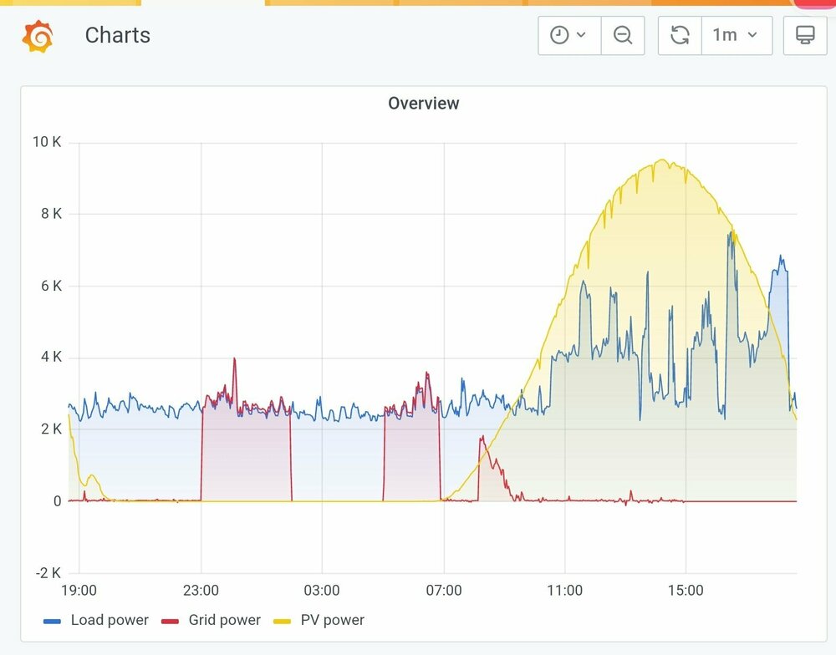
Task: Open the time range picker clock
Action: [x=568, y=35]
